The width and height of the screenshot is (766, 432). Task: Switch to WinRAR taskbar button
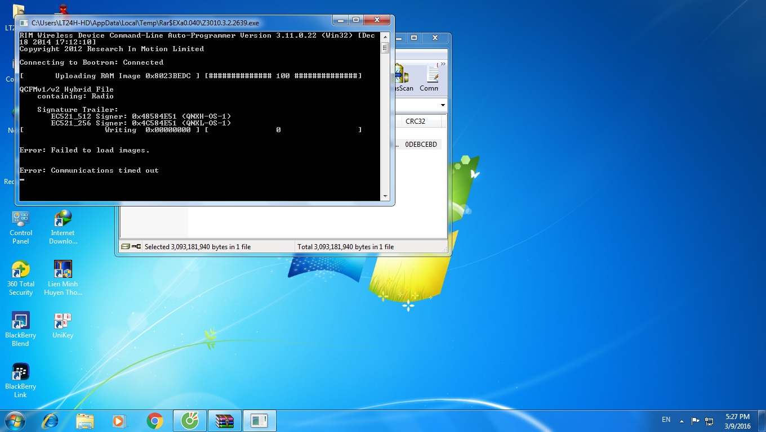pyautogui.click(x=225, y=421)
